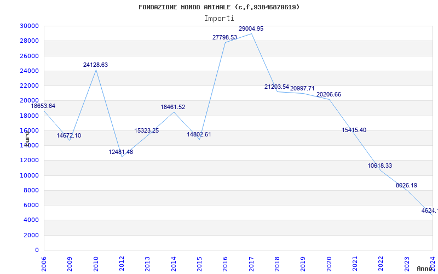Click x-axis year 2009
This screenshot has width=438, height=274.
tap(70, 264)
